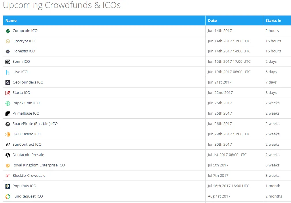This screenshot has height=203, width=291.
Task: Select the date 'Jul 16th 2017 16:00 UTC'
Action: click(228, 186)
